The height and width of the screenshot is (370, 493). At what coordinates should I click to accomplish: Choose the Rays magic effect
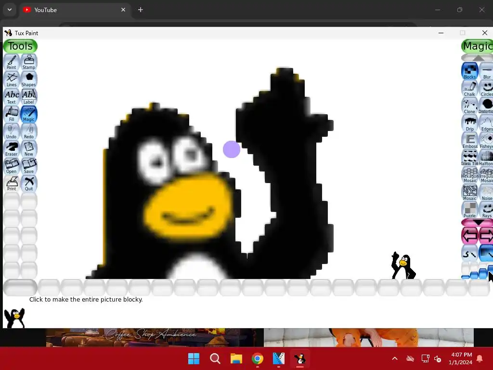point(486,210)
